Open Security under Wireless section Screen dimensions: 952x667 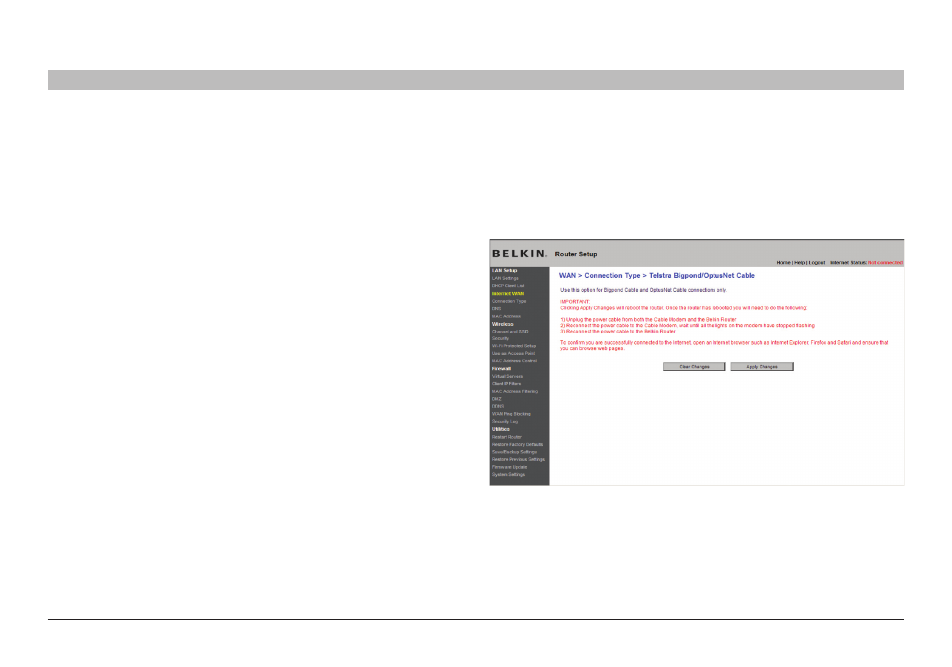pos(500,338)
